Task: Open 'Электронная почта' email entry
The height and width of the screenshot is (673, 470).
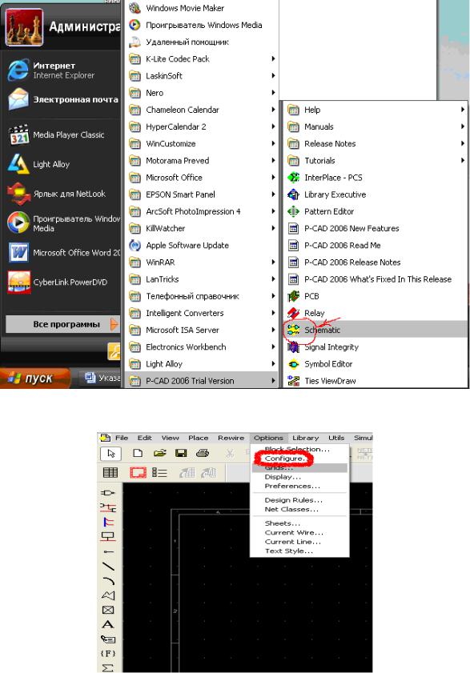Action: click(62, 99)
